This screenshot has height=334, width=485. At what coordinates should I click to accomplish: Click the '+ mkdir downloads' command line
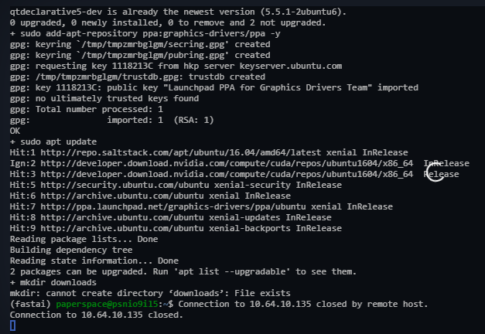tap(53, 282)
